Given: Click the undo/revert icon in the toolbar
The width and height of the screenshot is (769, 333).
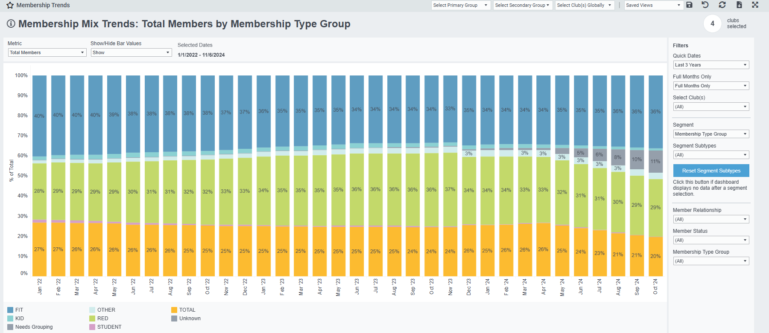Looking at the screenshot, I should coord(705,5).
